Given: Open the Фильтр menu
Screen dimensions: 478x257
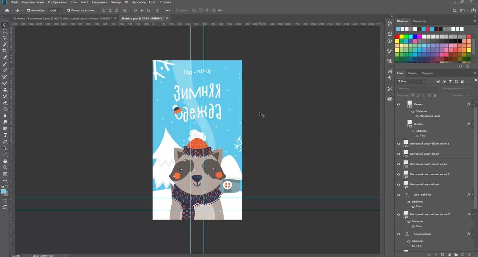Looking at the screenshot, I should [x=116, y=2].
